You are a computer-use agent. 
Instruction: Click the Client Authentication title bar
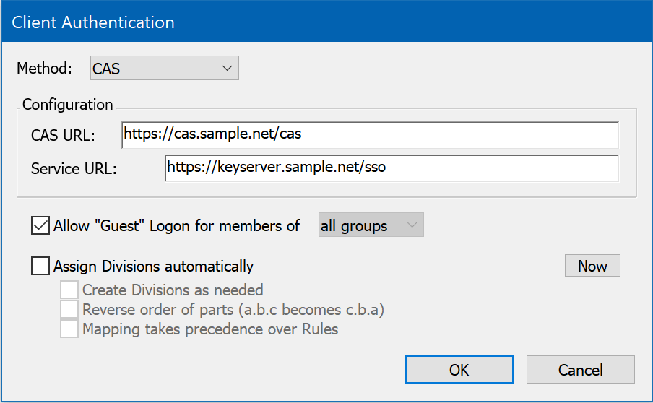coord(325,22)
